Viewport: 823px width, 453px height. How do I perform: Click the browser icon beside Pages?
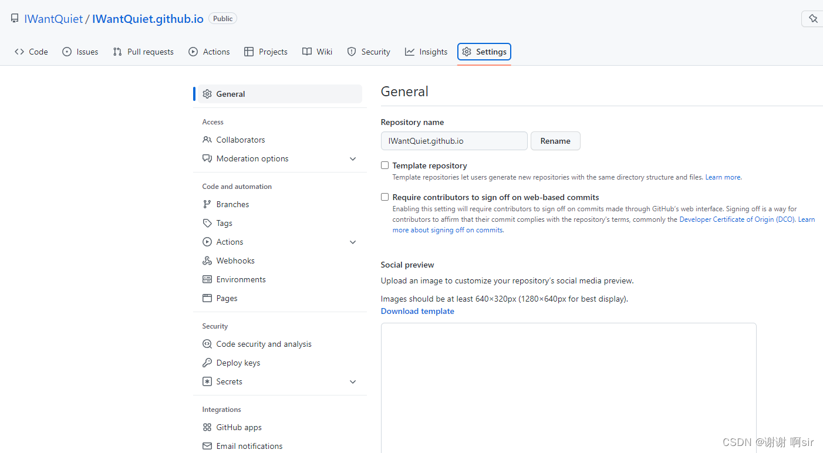coord(207,298)
